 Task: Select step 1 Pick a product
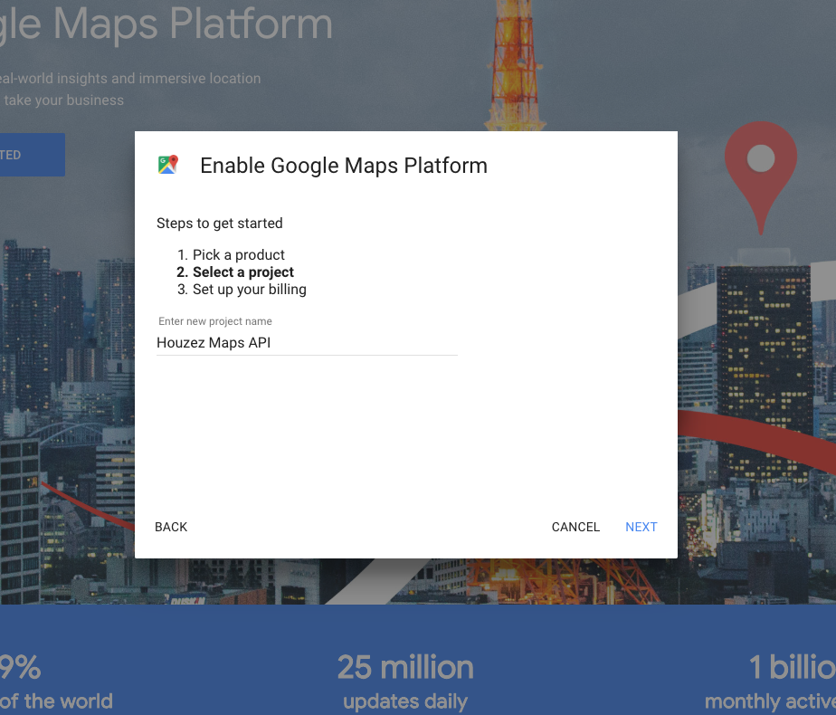click(238, 254)
